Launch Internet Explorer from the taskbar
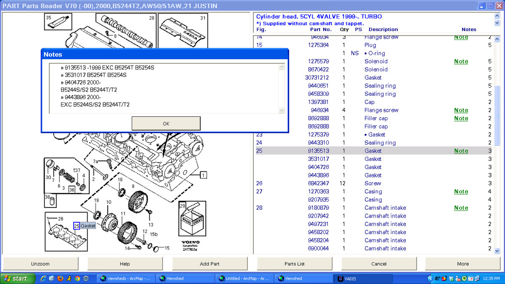The width and height of the screenshot is (505, 284). [43, 279]
